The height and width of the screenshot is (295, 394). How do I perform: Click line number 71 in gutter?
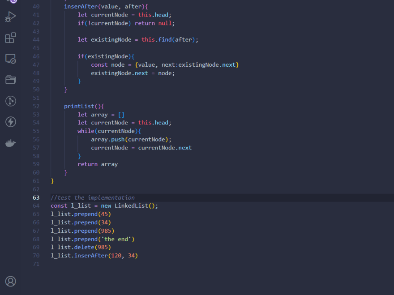[x=36, y=264]
